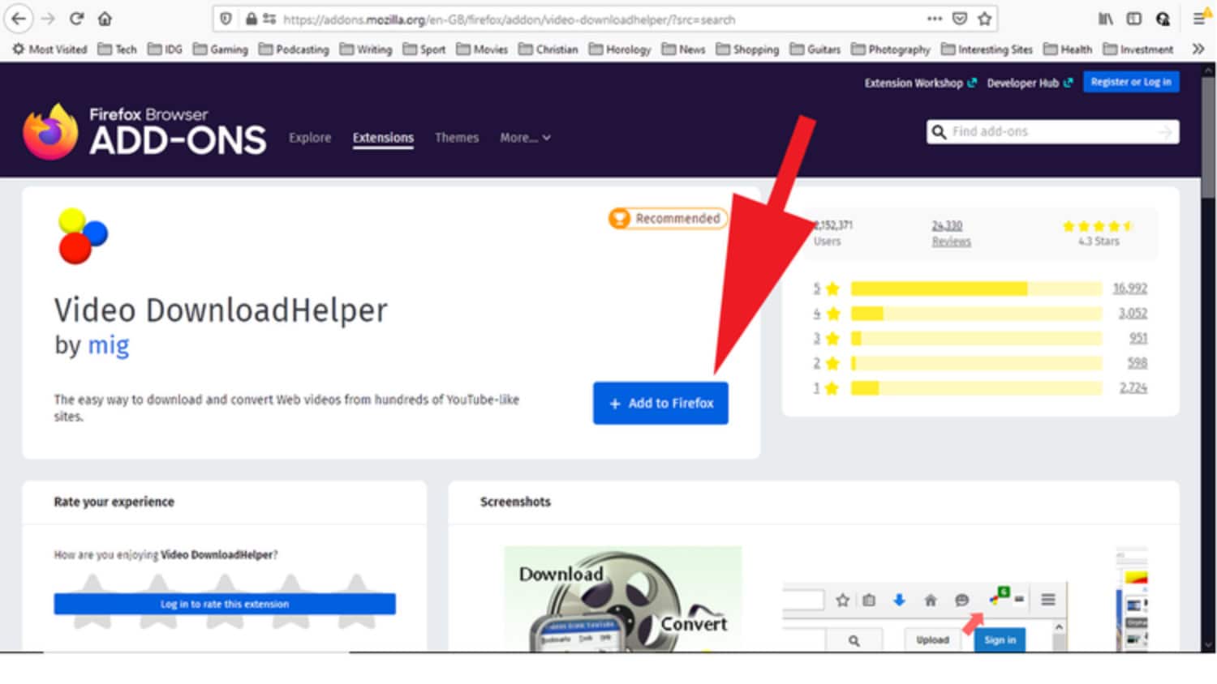Open the Gaming bookmarks folder
The width and height of the screenshot is (1217, 684).
pyautogui.click(x=221, y=49)
